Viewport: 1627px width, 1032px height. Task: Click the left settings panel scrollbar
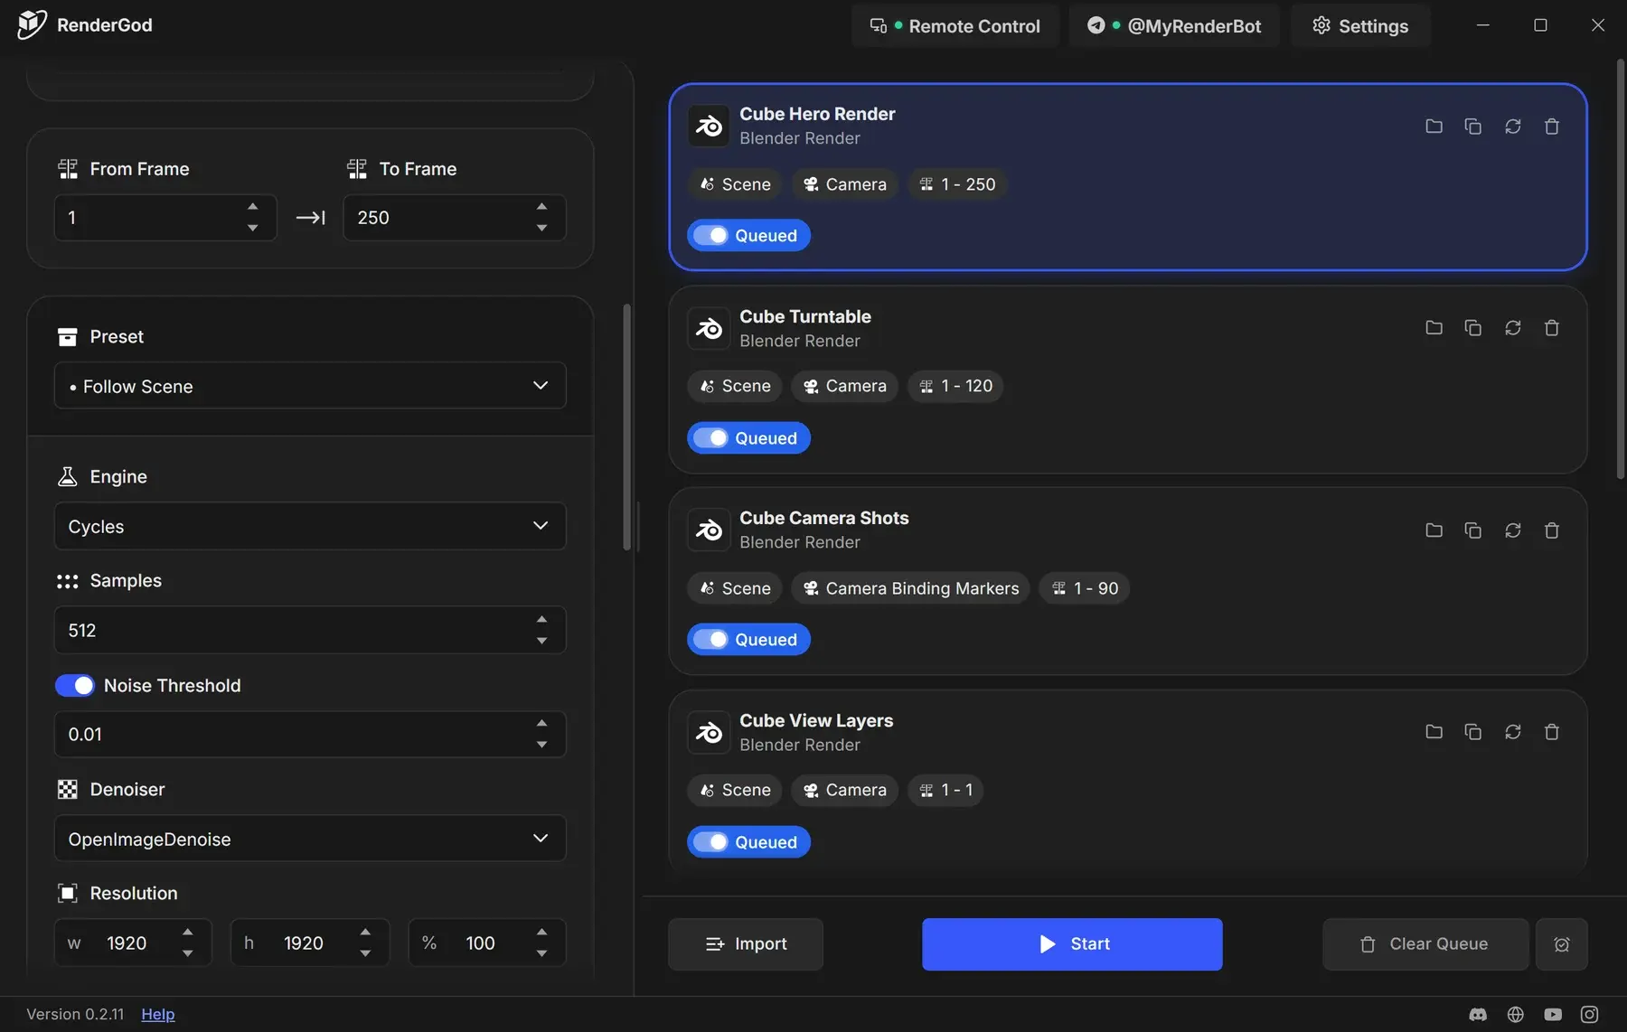click(626, 427)
